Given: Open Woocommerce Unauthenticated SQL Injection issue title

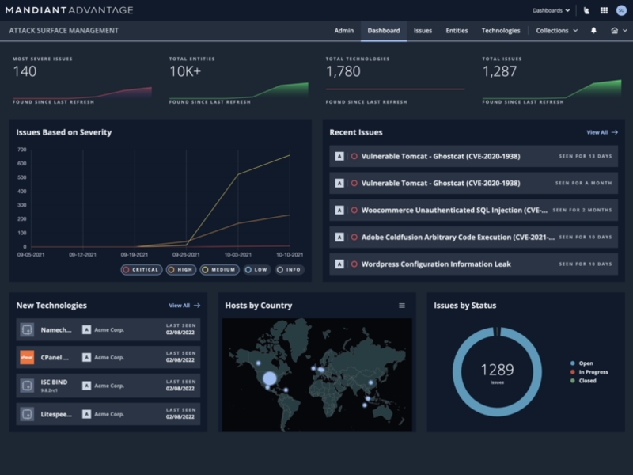Looking at the screenshot, I should click(454, 210).
